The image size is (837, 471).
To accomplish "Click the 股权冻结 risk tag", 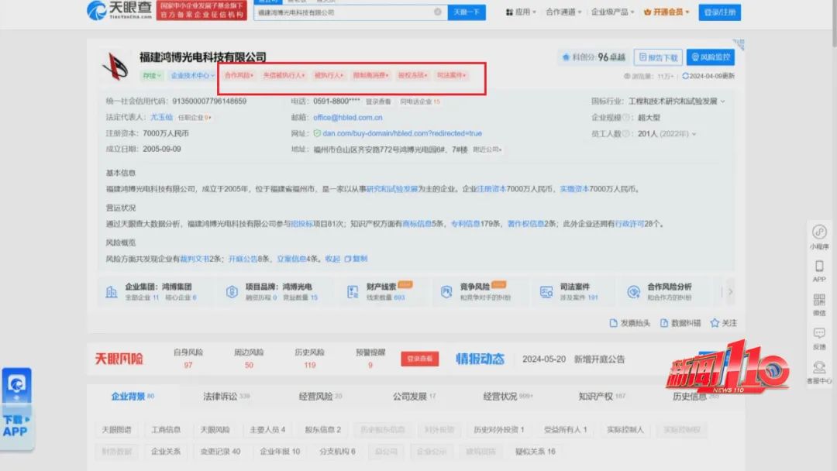I will point(412,76).
